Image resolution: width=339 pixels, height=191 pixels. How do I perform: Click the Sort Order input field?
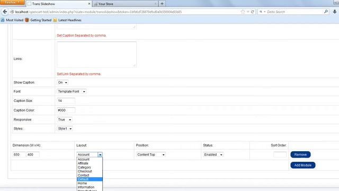pos(280,154)
